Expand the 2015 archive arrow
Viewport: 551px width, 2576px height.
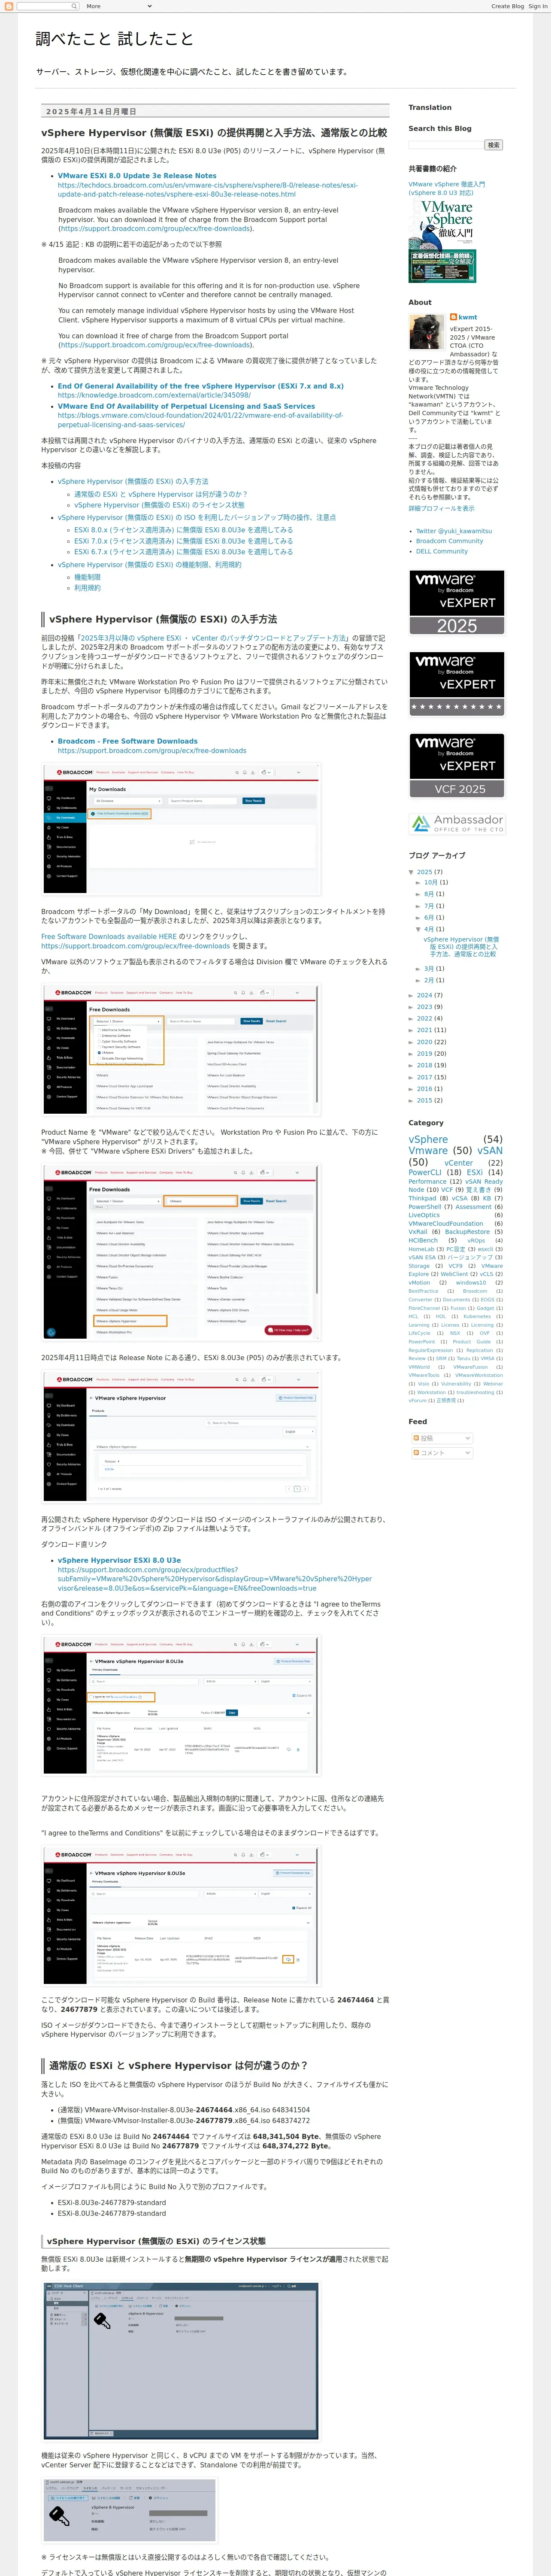point(411,1100)
